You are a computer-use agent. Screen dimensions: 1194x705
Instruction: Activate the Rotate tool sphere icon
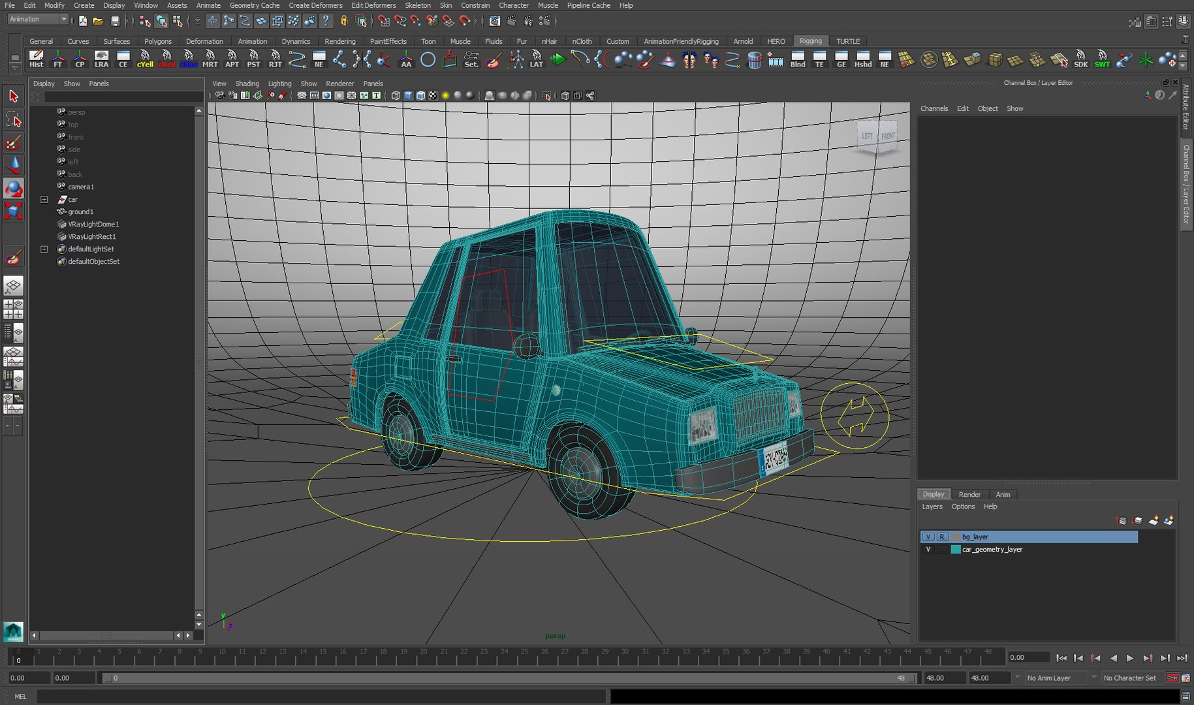pos(13,188)
